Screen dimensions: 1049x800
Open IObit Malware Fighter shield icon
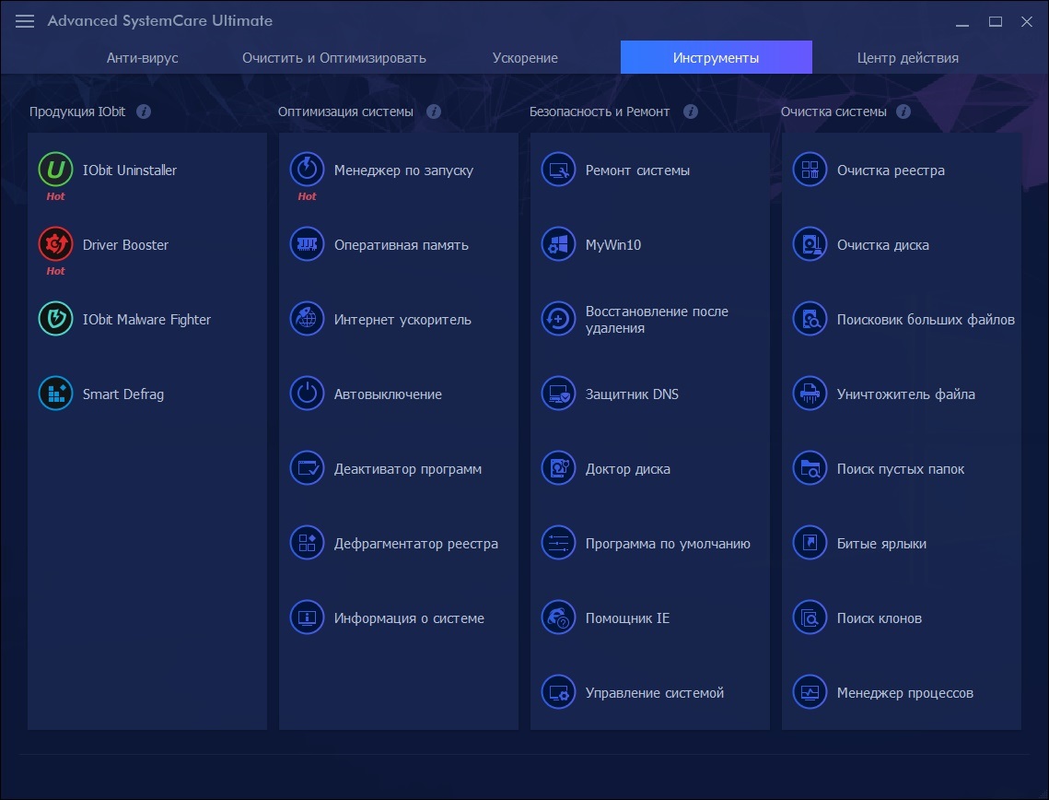[55, 319]
